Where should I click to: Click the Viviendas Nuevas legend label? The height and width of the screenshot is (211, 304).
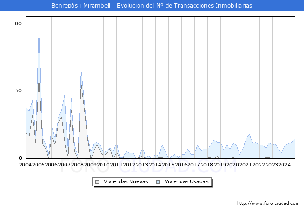coord(126,181)
